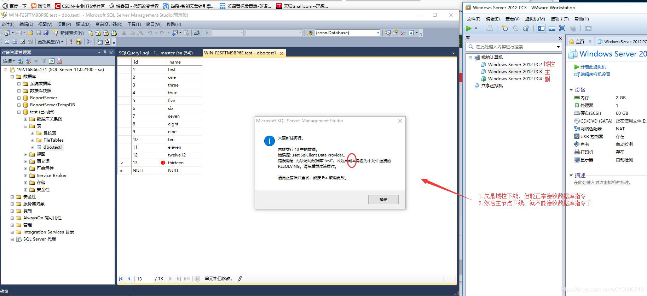
Task: Collapse the 我的计算机 node in VMware library
Action: tap(470, 58)
